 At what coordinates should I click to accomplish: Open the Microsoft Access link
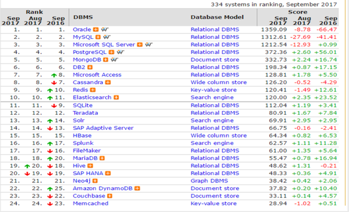tap(97, 75)
